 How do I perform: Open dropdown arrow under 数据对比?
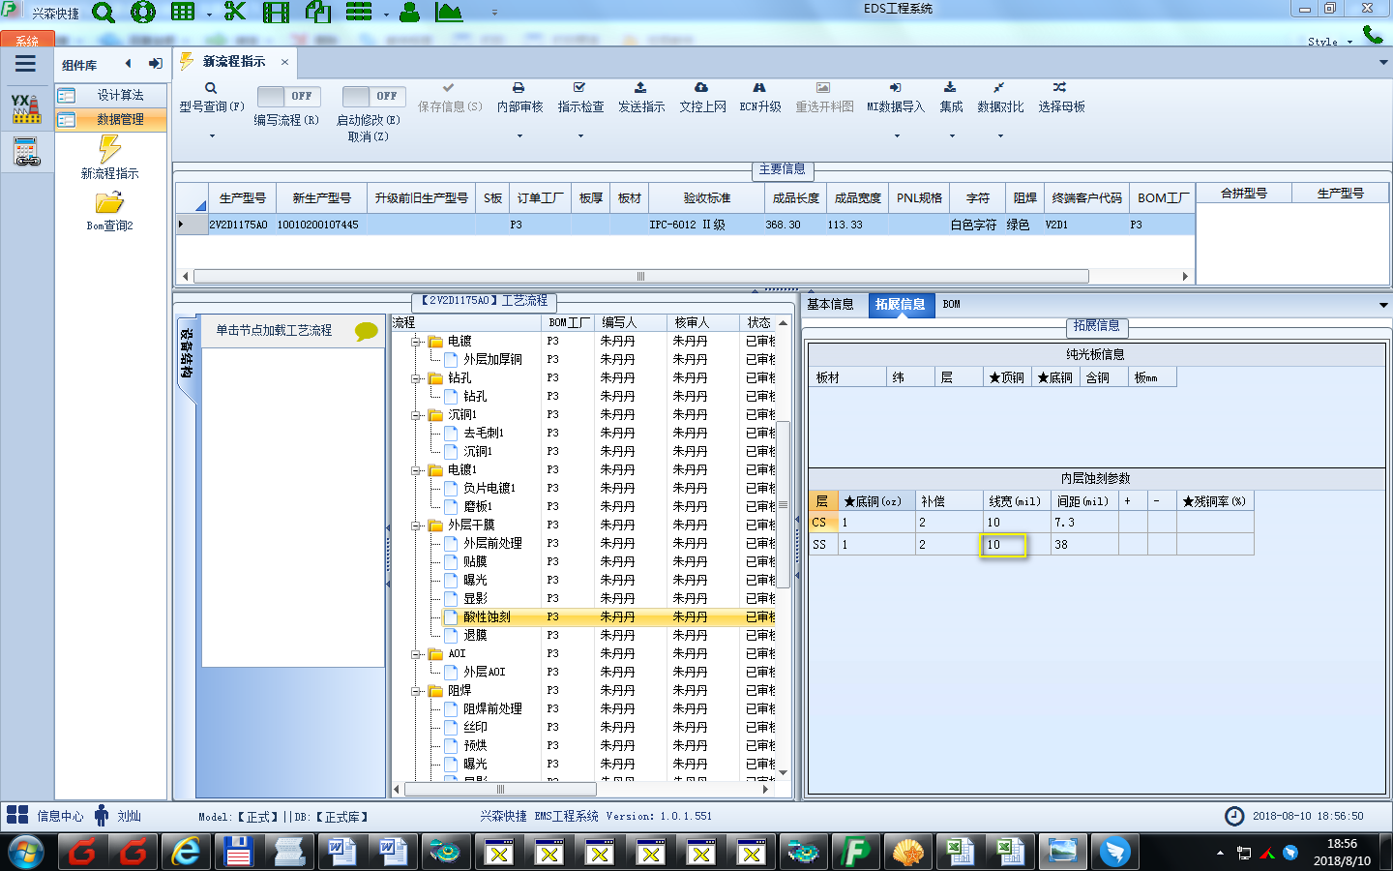tap(1000, 135)
